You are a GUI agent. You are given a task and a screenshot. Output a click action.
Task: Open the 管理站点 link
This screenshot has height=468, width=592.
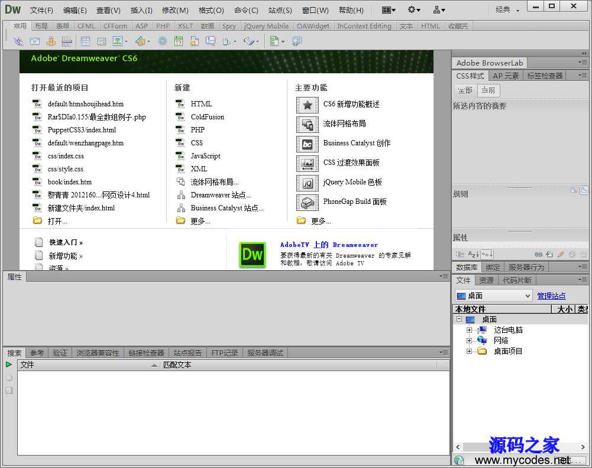551,296
